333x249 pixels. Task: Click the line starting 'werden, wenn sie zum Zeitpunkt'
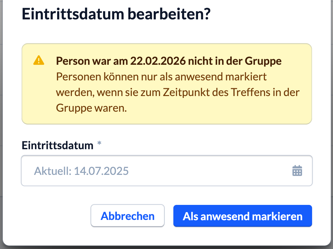(x=178, y=93)
